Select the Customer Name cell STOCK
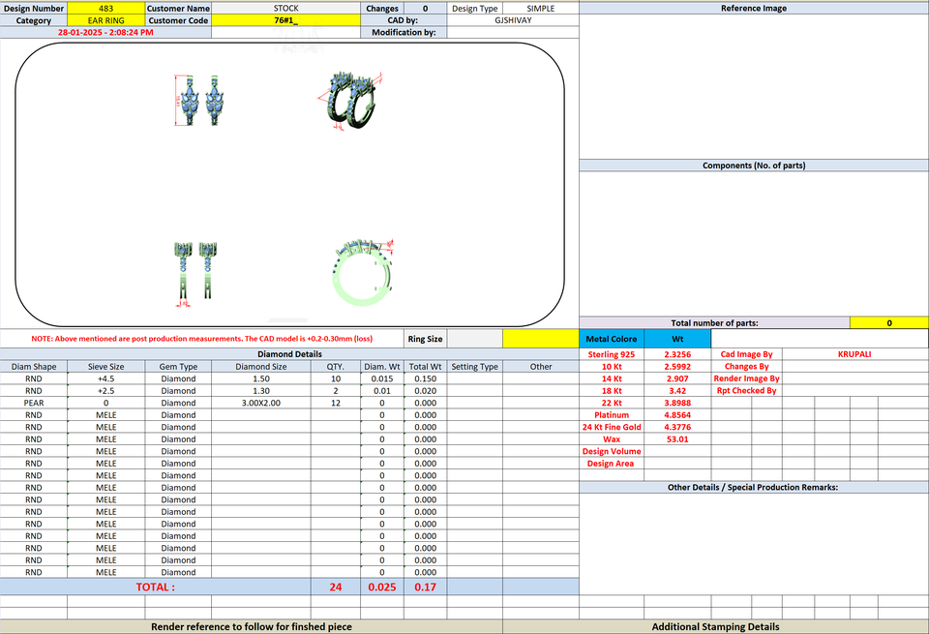Viewport: 929px width, 634px height. click(285, 9)
